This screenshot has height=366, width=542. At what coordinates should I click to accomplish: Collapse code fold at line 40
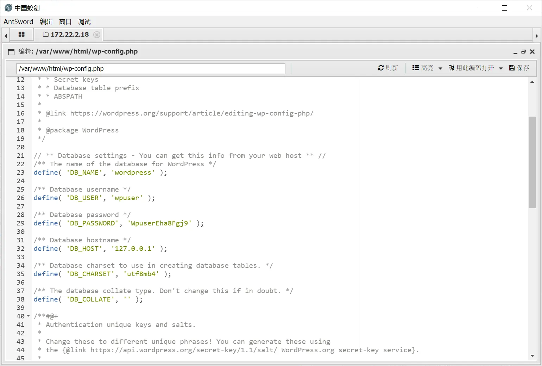click(x=29, y=316)
